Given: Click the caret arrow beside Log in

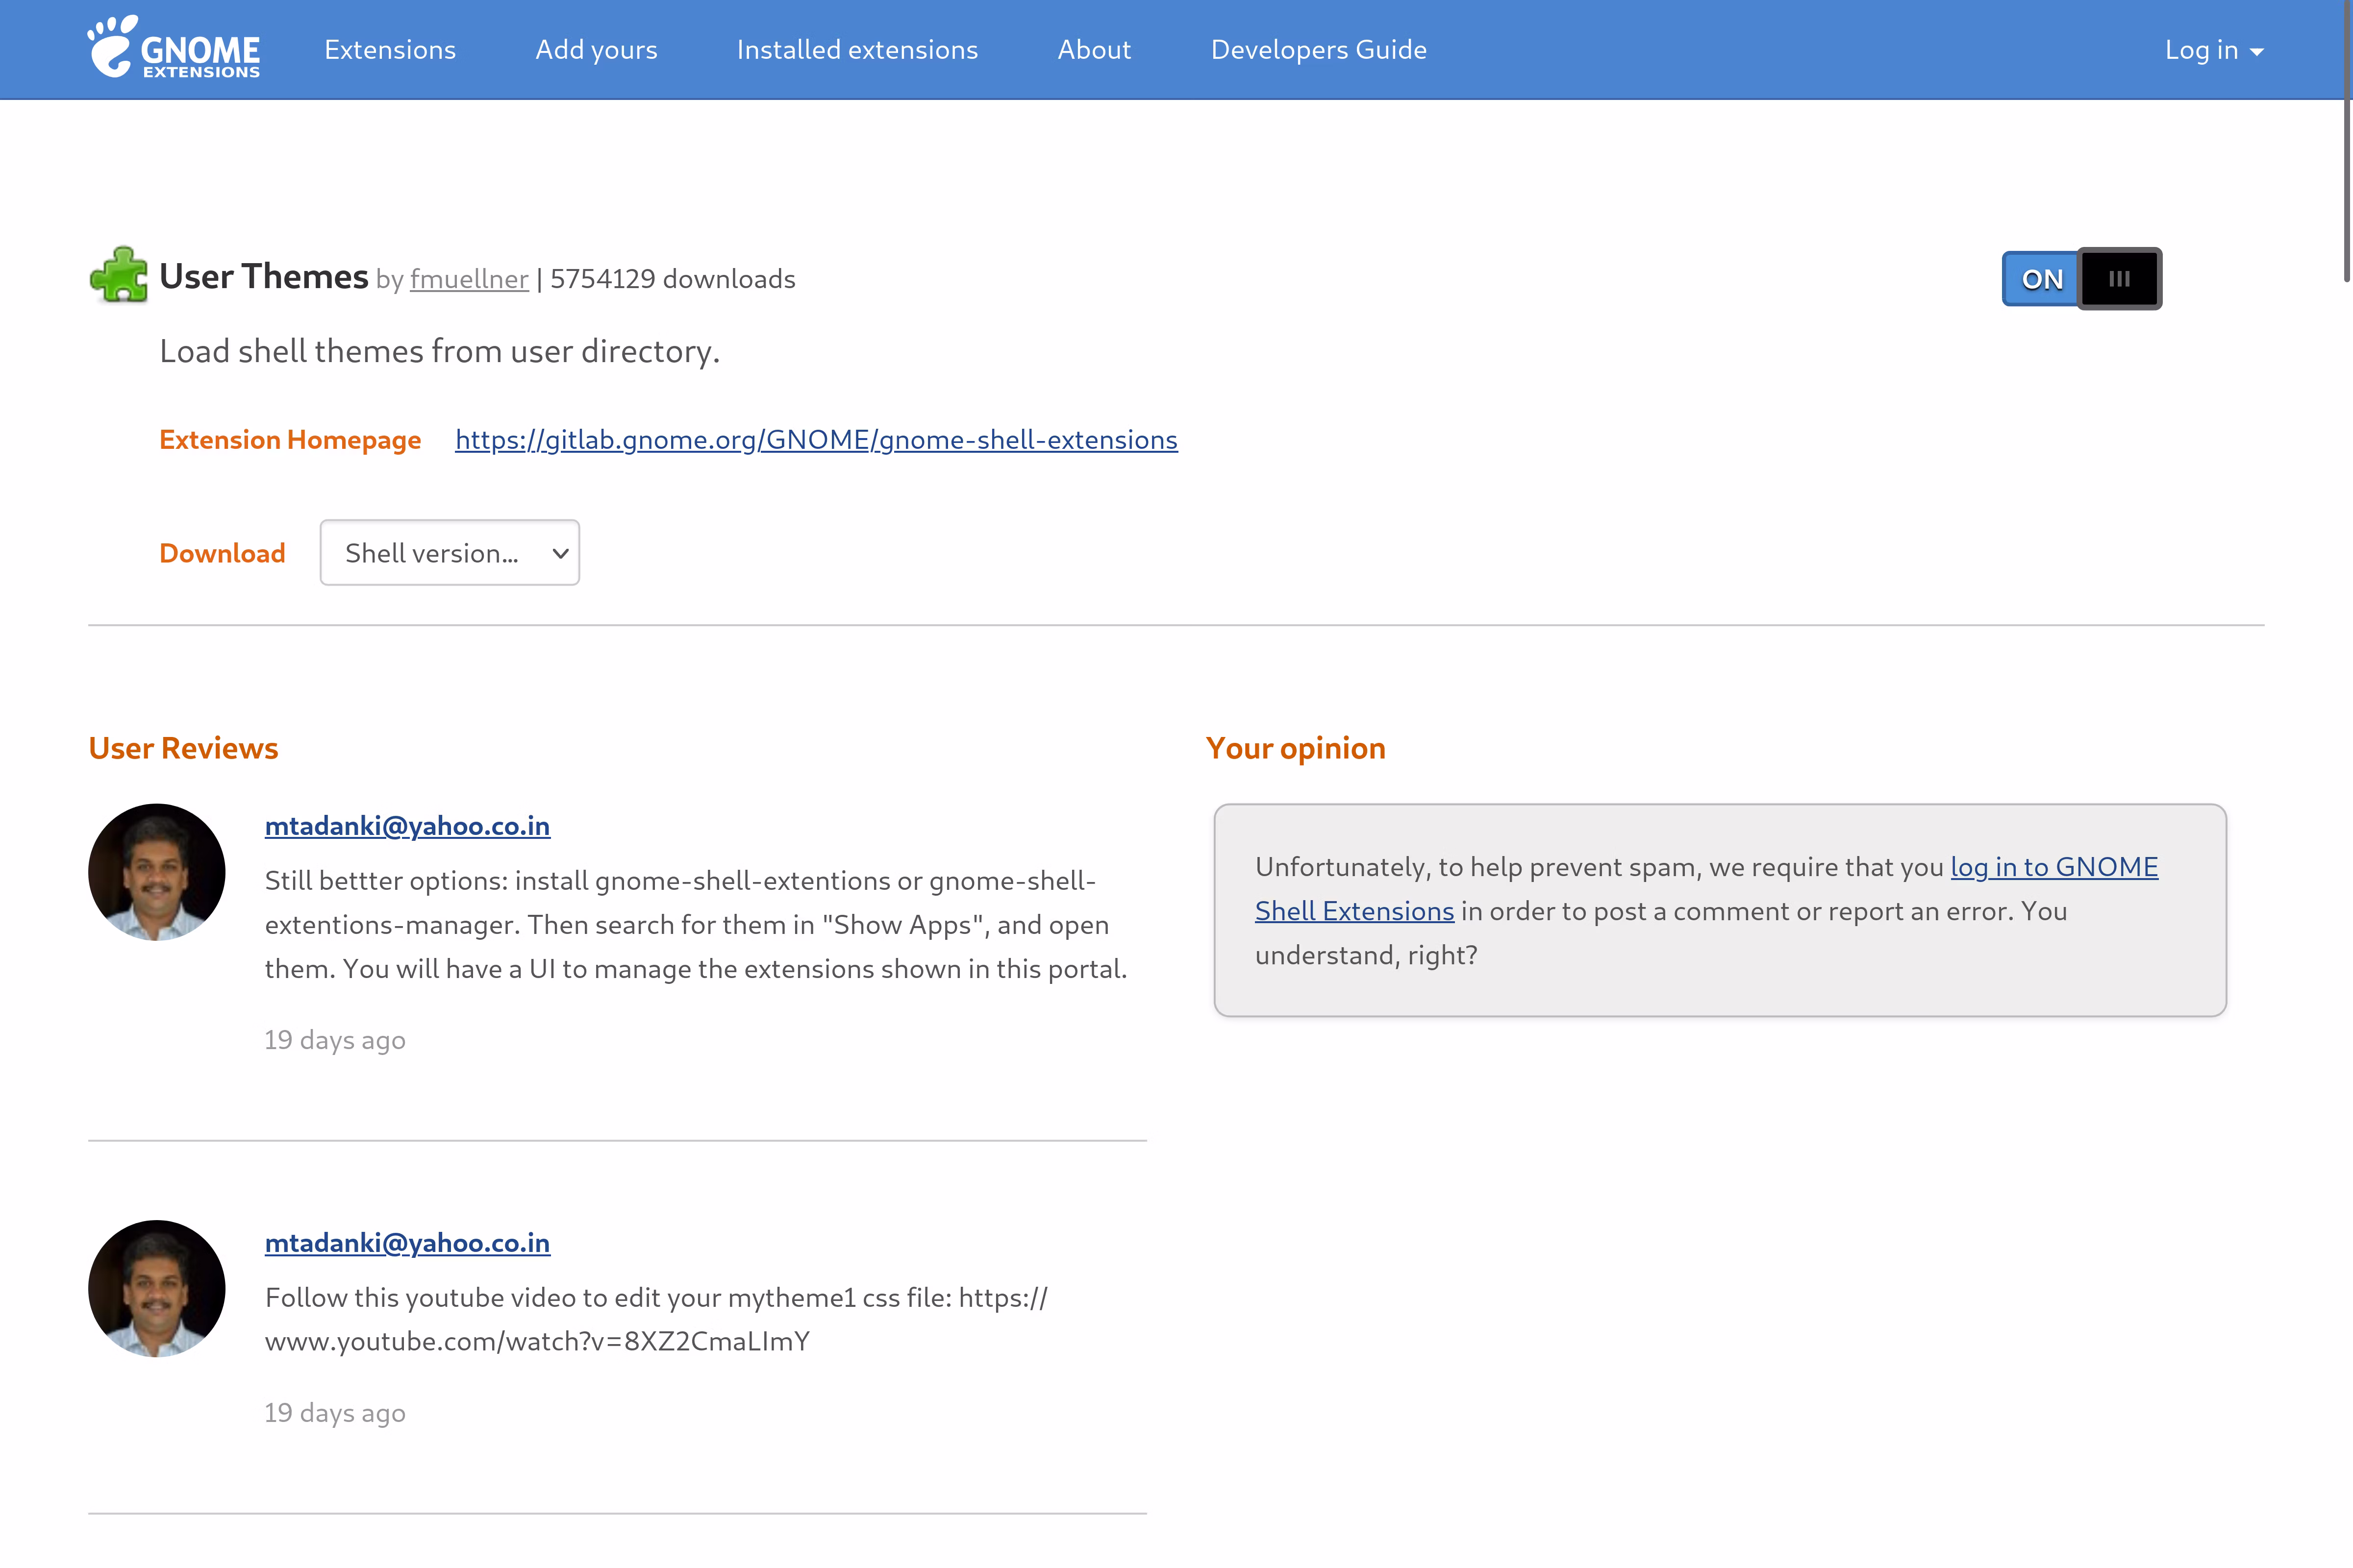Looking at the screenshot, I should point(2257,52).
